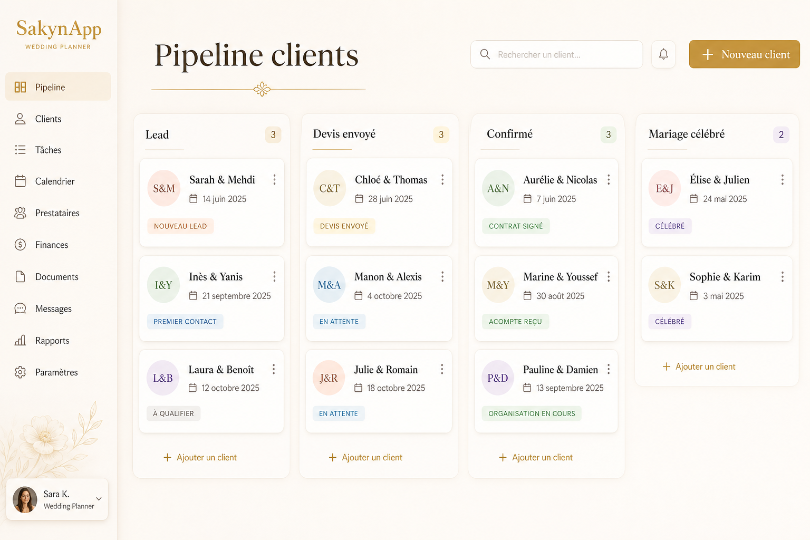
Task: Click CÉLÉBRÉ tag on Élise & Julien
Action: (x=670, y=226)
